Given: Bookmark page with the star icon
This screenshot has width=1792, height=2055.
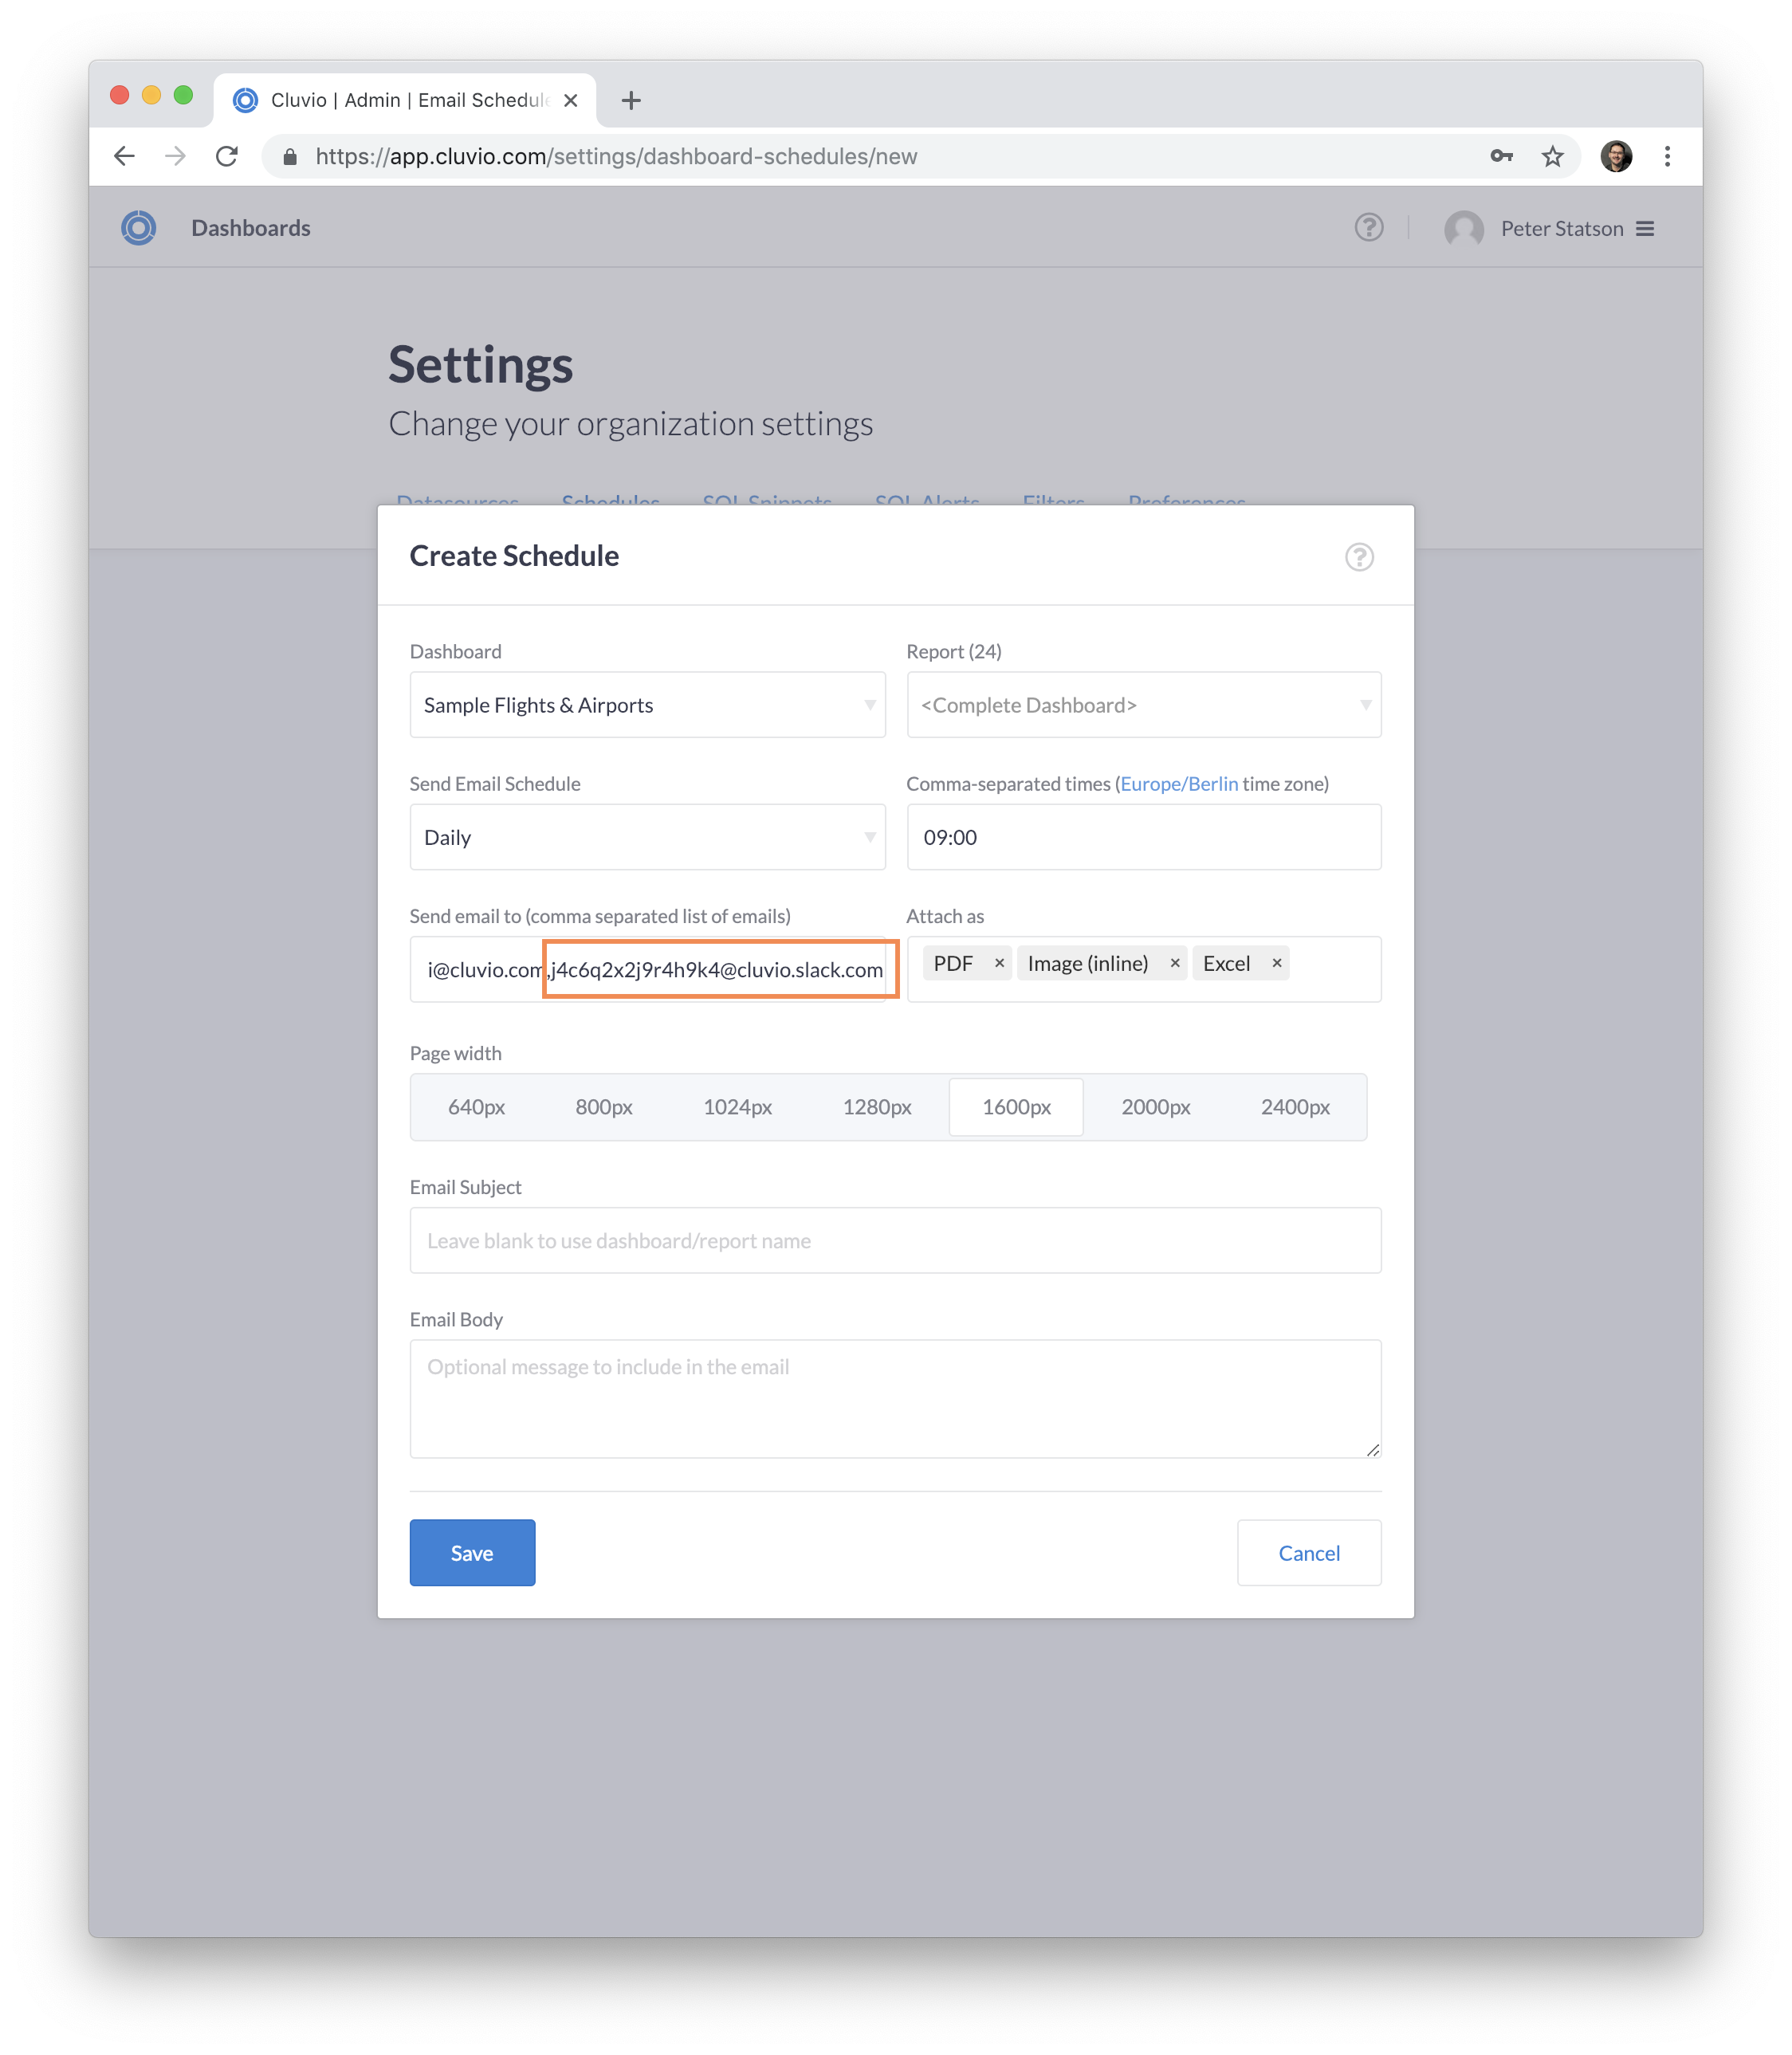Looking at the screenshot, I should coord(1552,156).
